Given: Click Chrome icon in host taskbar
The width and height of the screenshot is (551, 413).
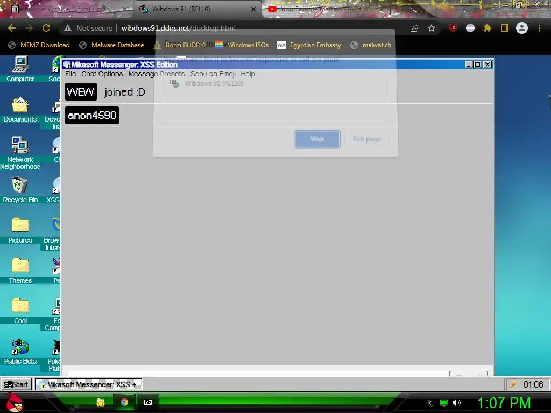Looking at the screenshot, I should coord(124,402).
